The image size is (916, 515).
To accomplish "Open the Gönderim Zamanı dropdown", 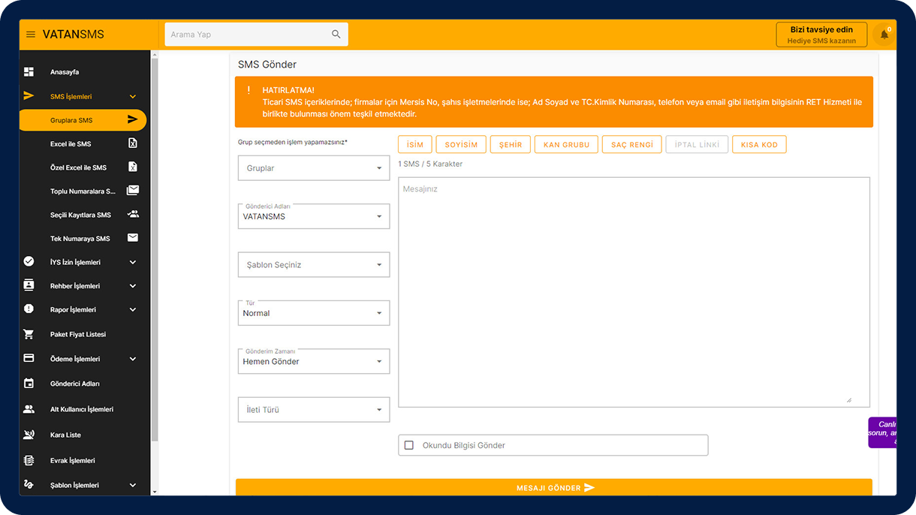I will [x=313, y=361].
